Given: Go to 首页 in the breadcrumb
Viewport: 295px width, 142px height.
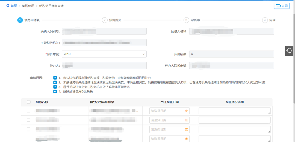Looking at the screenshot, I should click(14, 6).
